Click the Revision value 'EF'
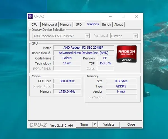The width and height of the screenshot is (168, 139). (105, 58)
